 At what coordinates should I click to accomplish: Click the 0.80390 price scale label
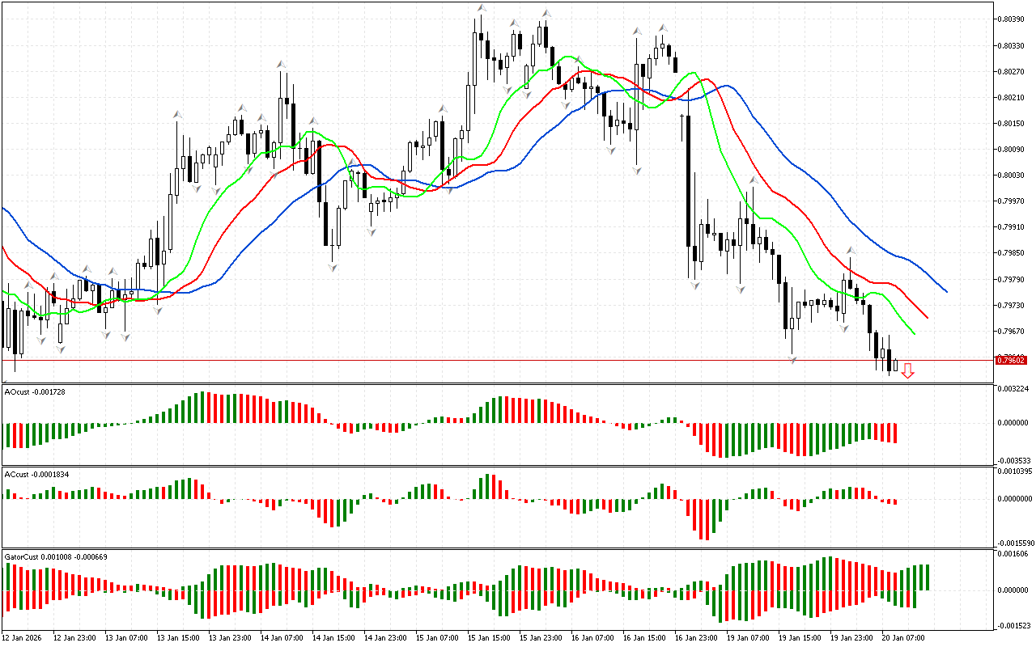coord(1013,19)
